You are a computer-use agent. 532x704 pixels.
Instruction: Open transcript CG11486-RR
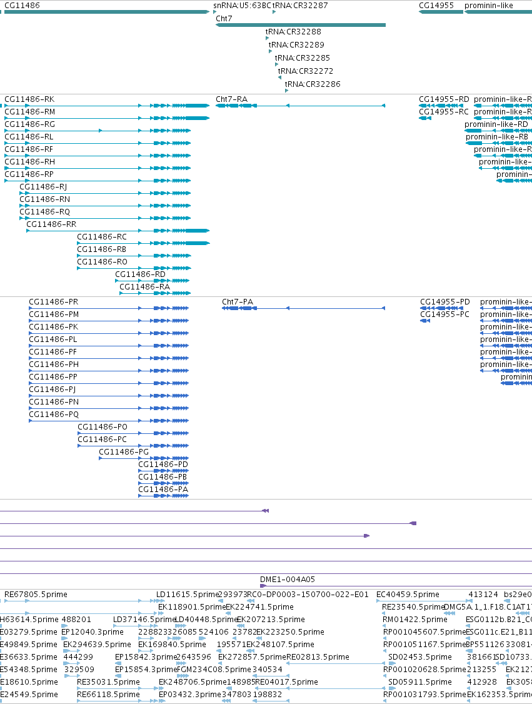52,224
